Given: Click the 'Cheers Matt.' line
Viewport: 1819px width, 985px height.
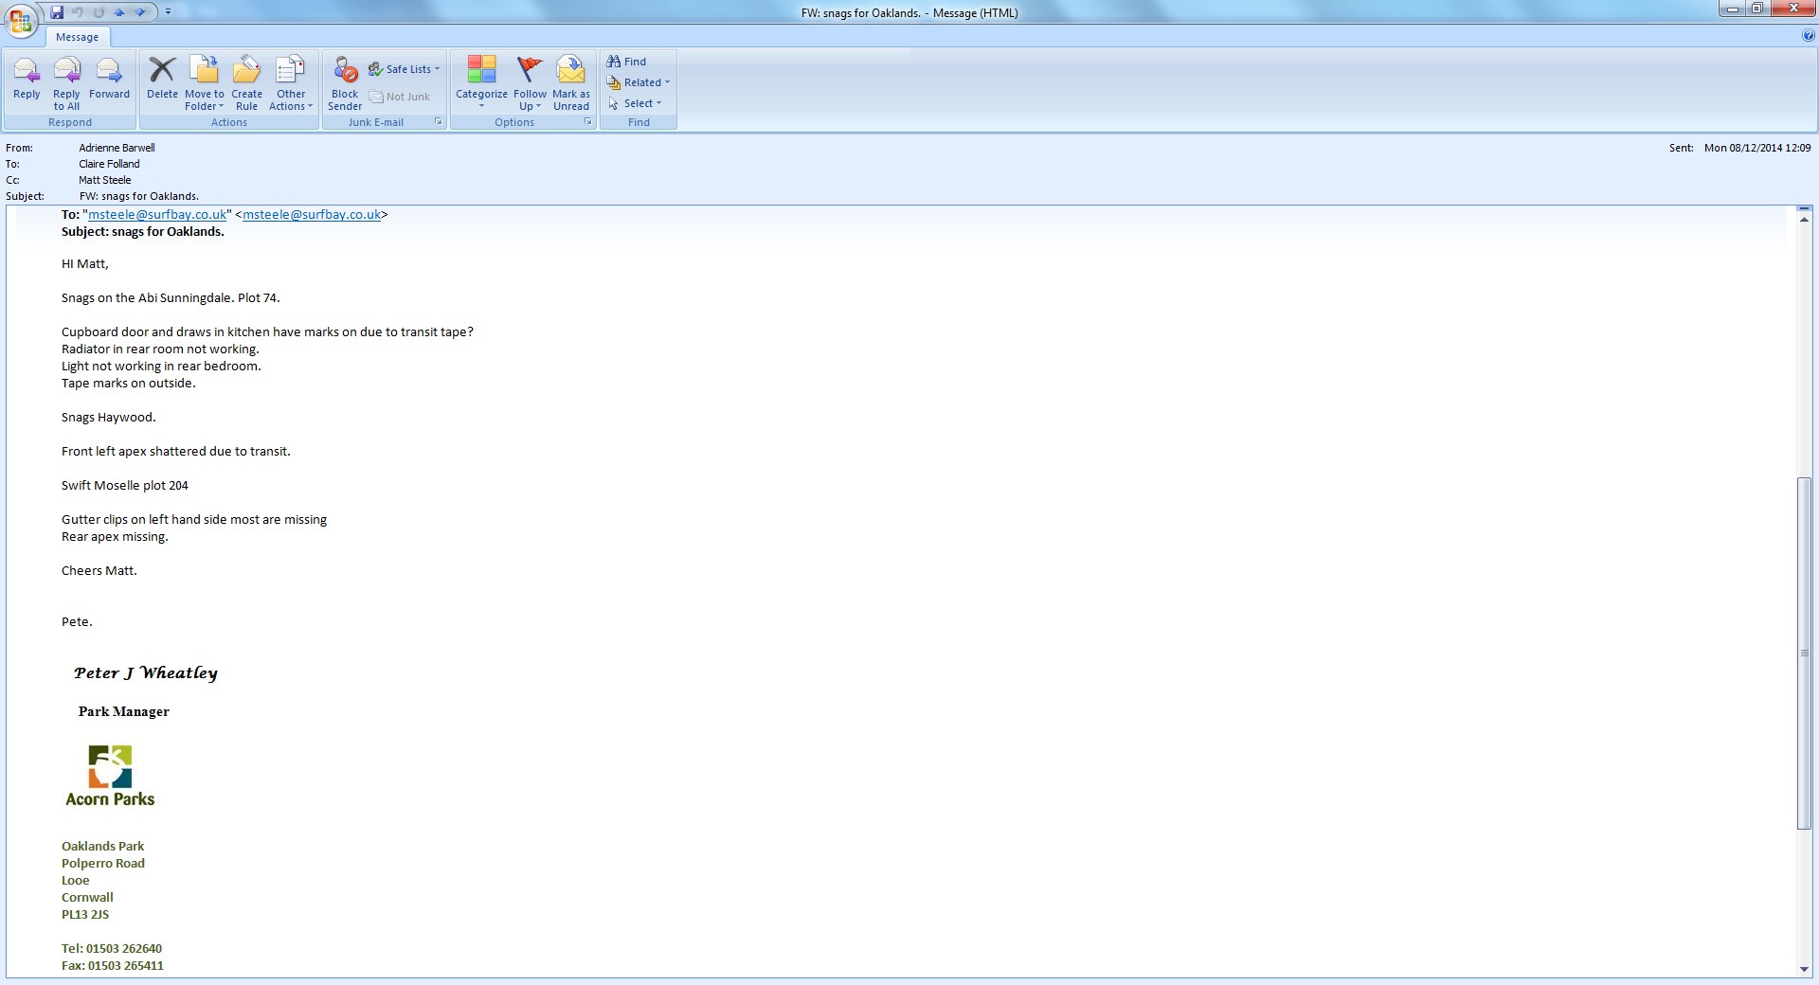Looking at the screenshot, I should coord(99,571).
